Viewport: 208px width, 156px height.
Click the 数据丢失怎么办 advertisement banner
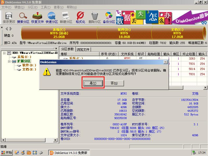coord(162,17)
